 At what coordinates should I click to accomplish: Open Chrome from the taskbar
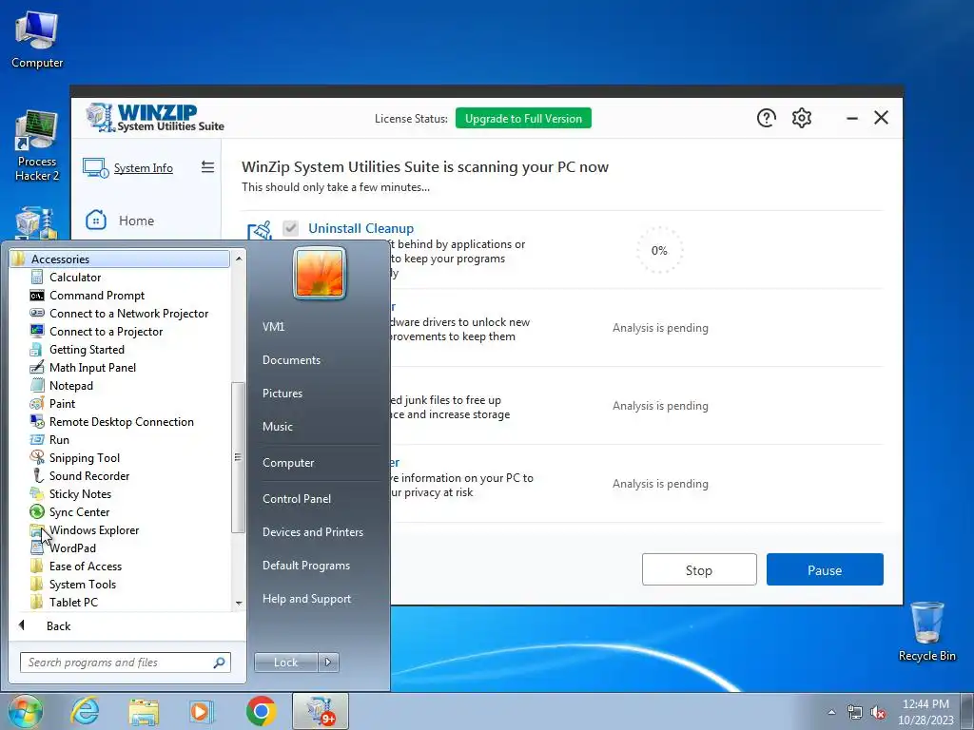261,711
